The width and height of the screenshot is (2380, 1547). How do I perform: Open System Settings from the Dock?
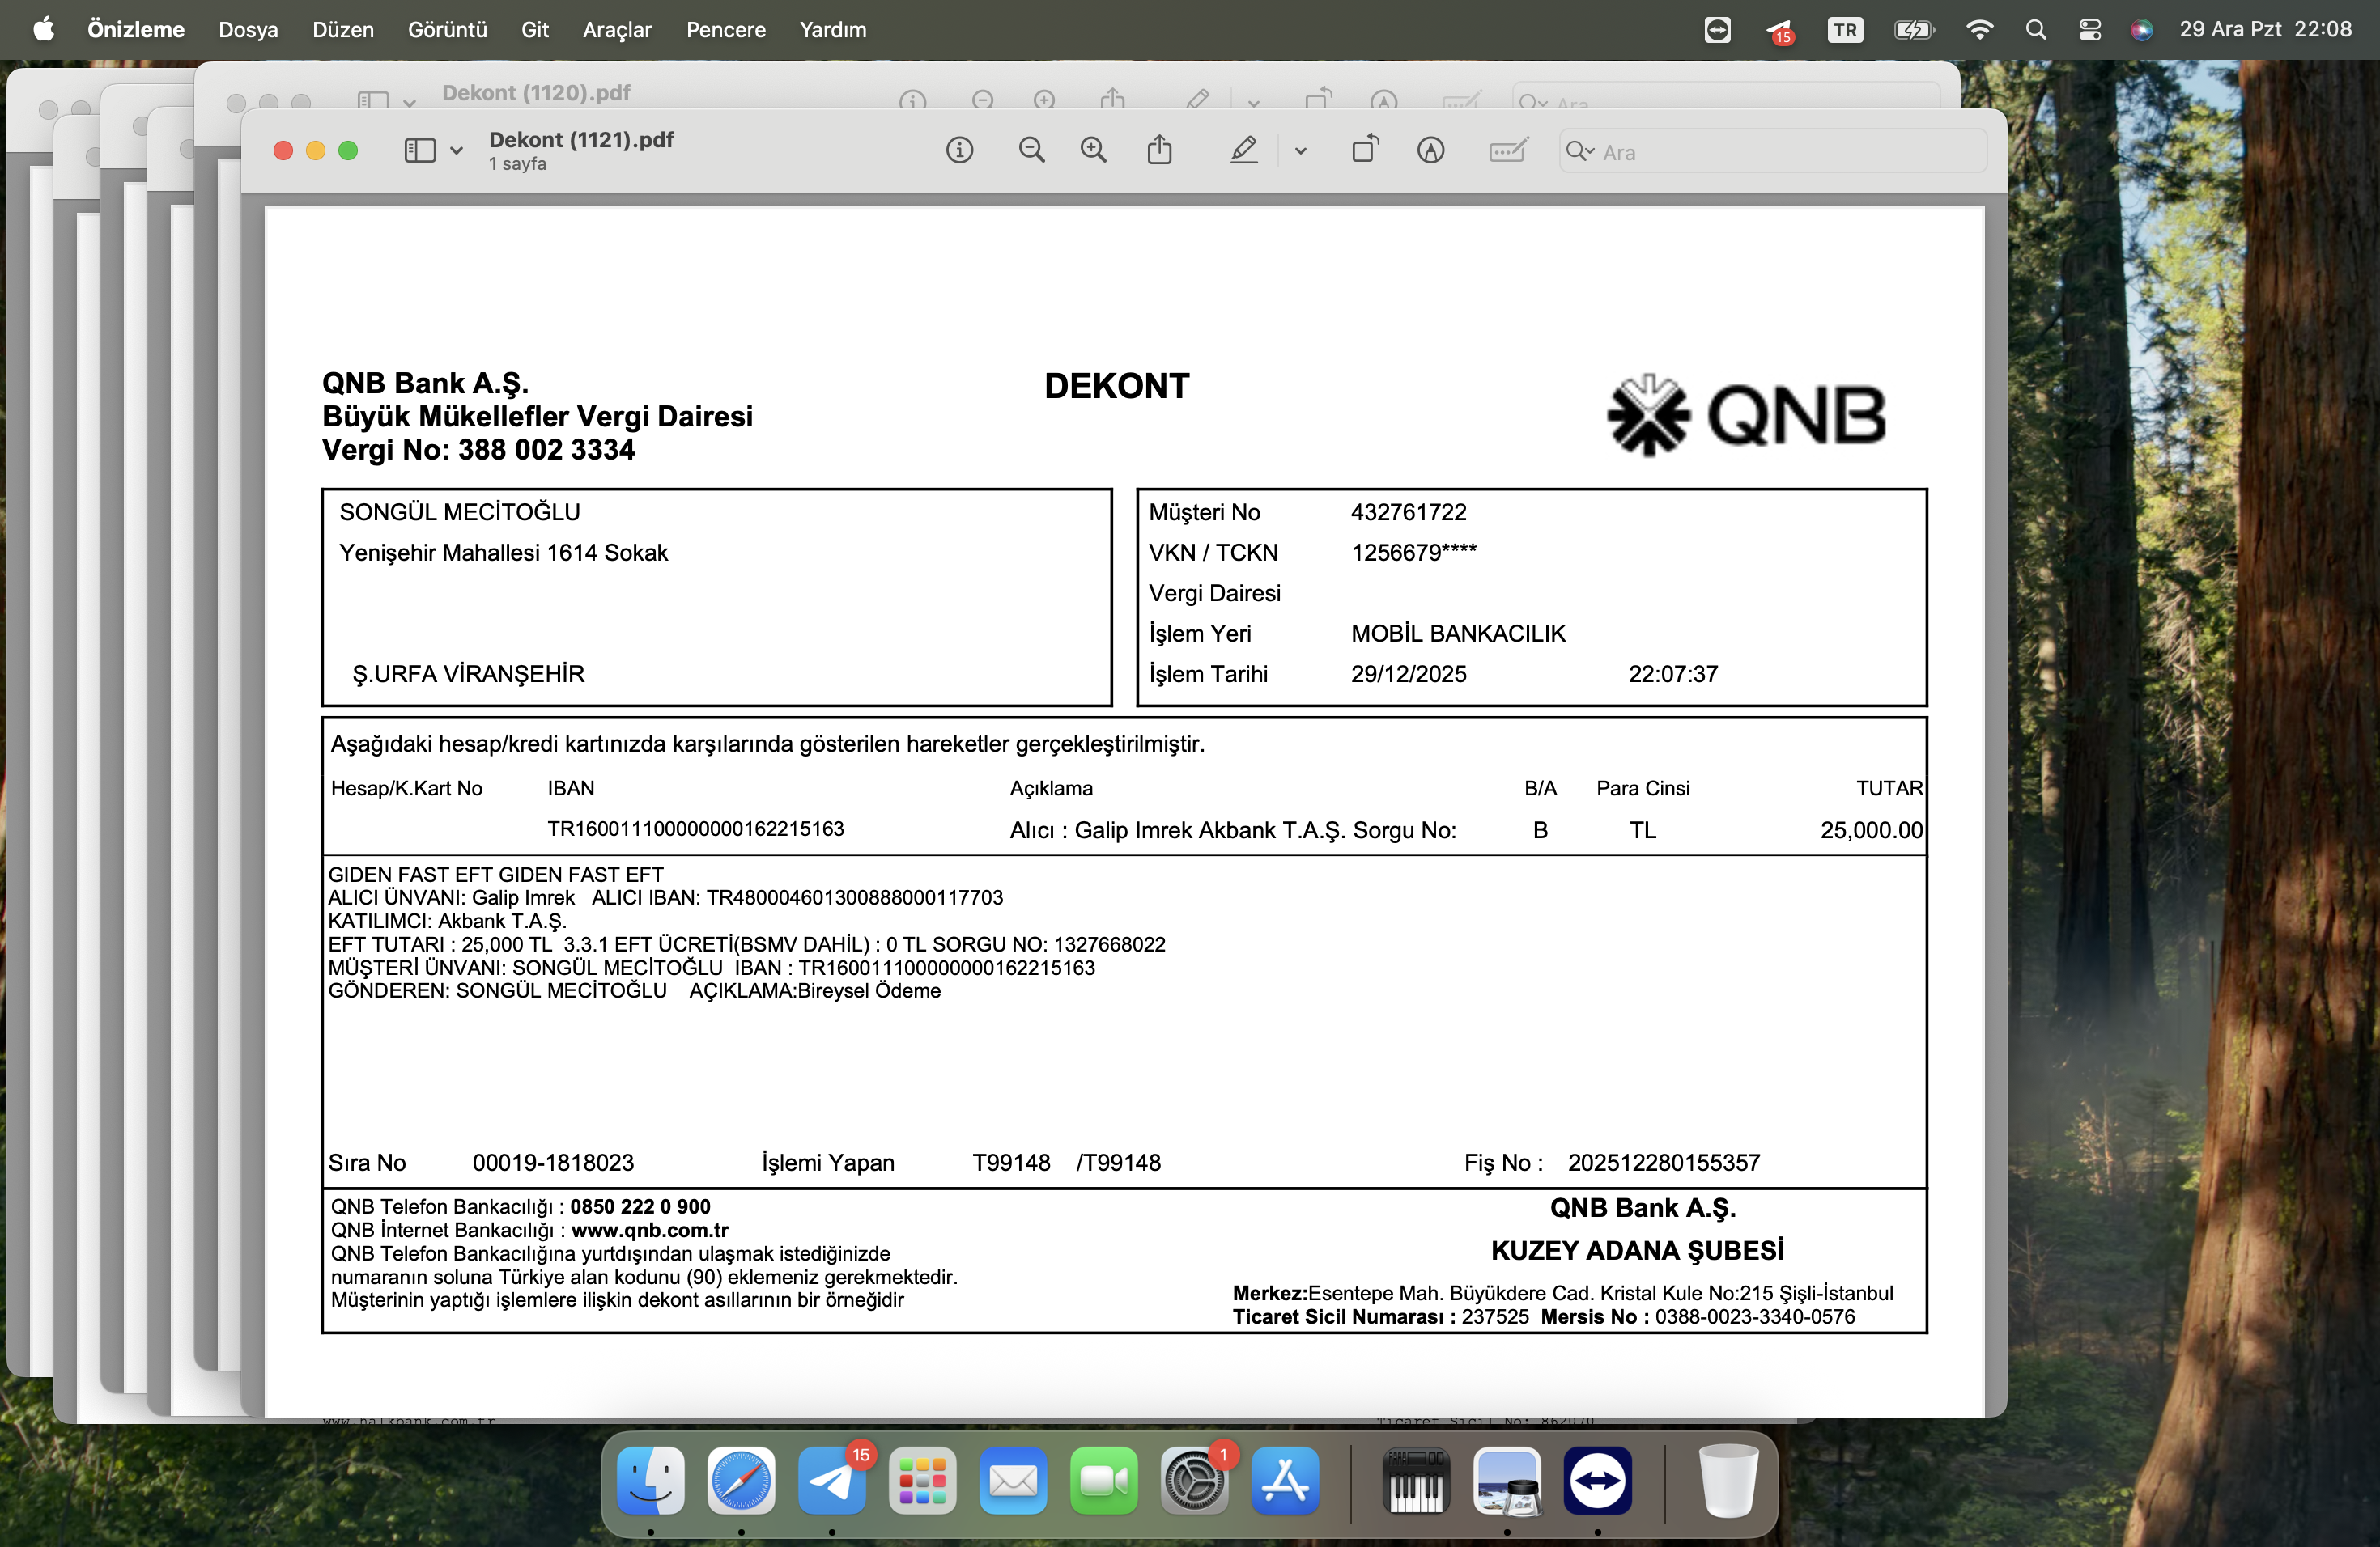(1194, 1480)
